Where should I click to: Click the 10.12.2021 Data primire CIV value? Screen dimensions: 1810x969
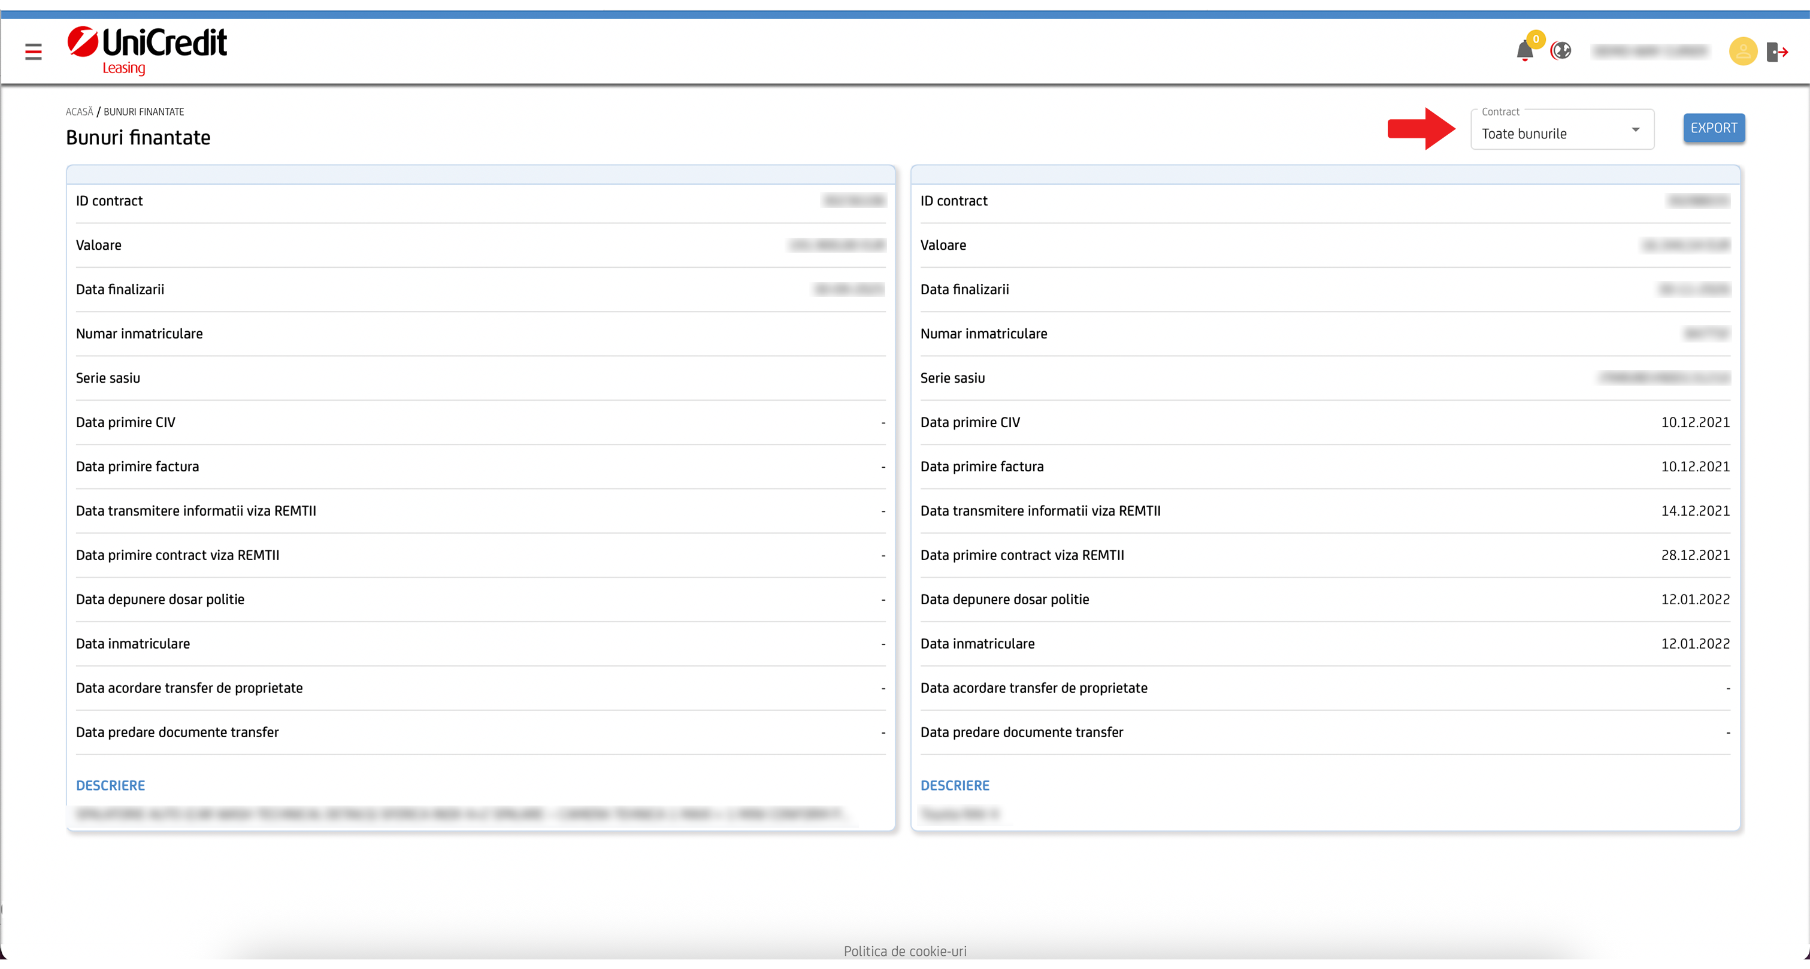point(1695,422)
